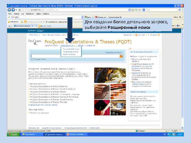Click the Обзор link under the title
The height and width of the screenshot is (143, 191).
click(81, 46)
